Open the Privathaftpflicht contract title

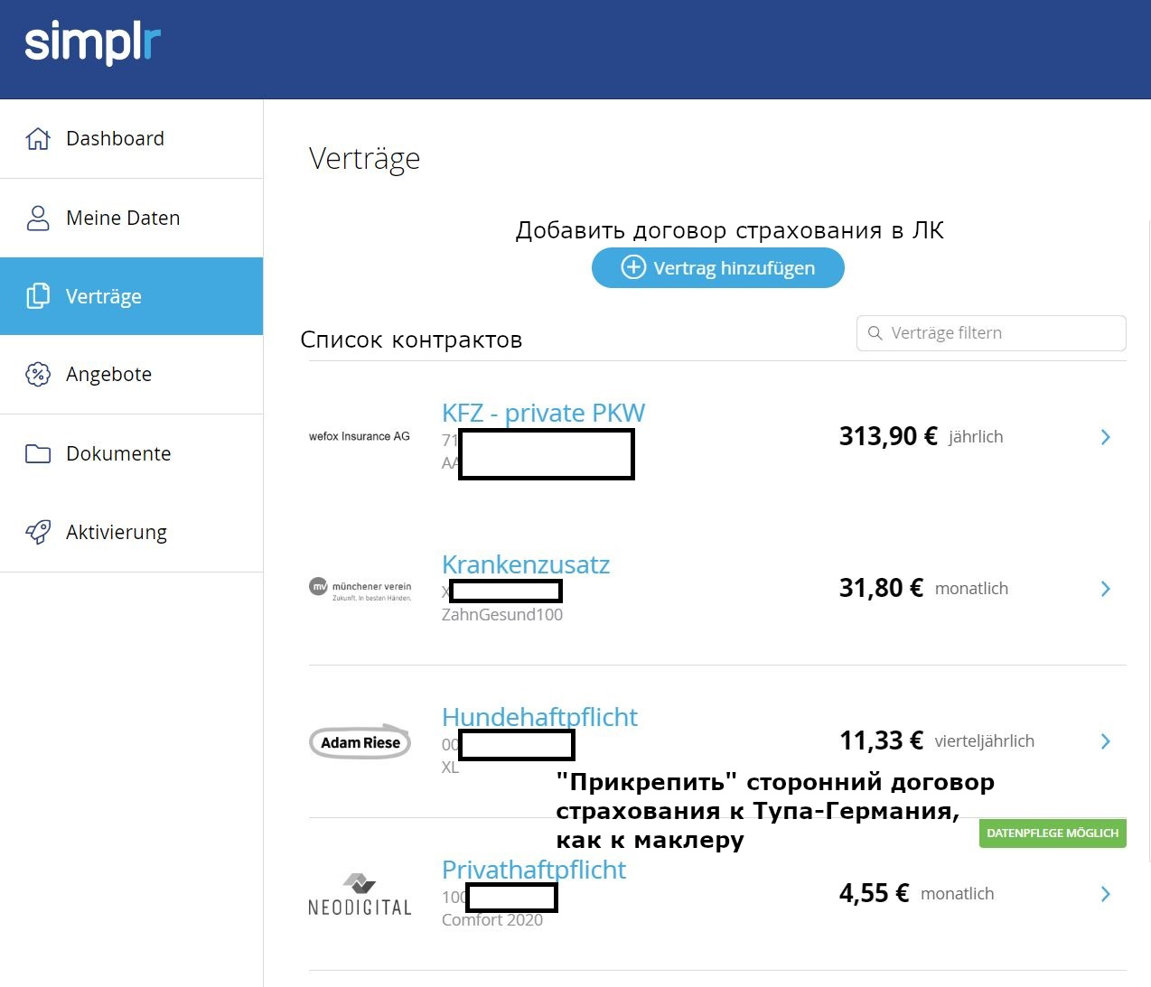(x=533, y=871)
